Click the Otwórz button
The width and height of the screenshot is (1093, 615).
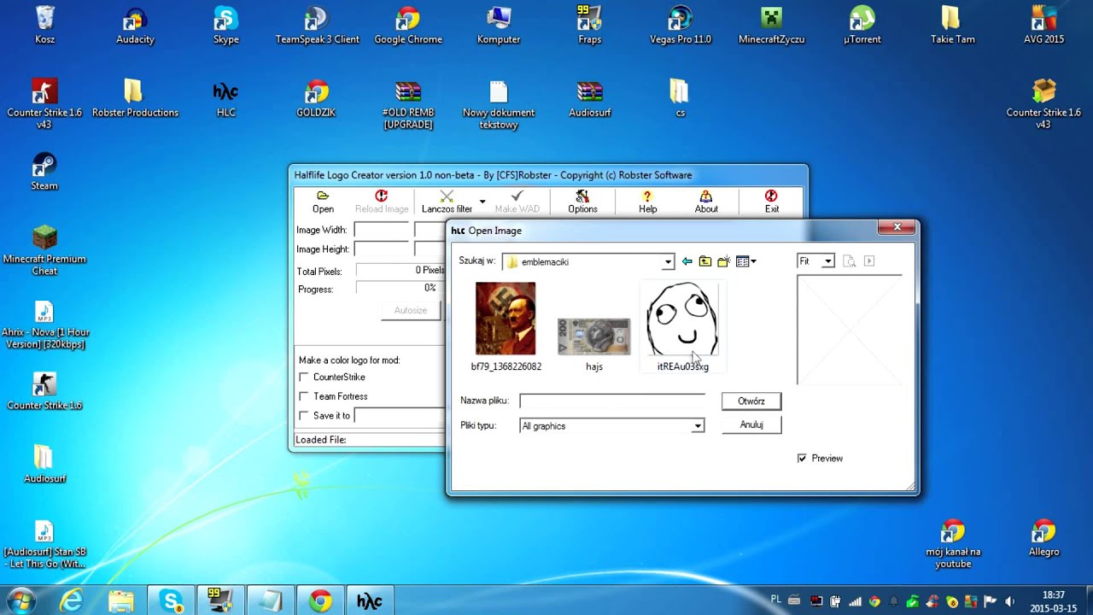click(751, 401)
